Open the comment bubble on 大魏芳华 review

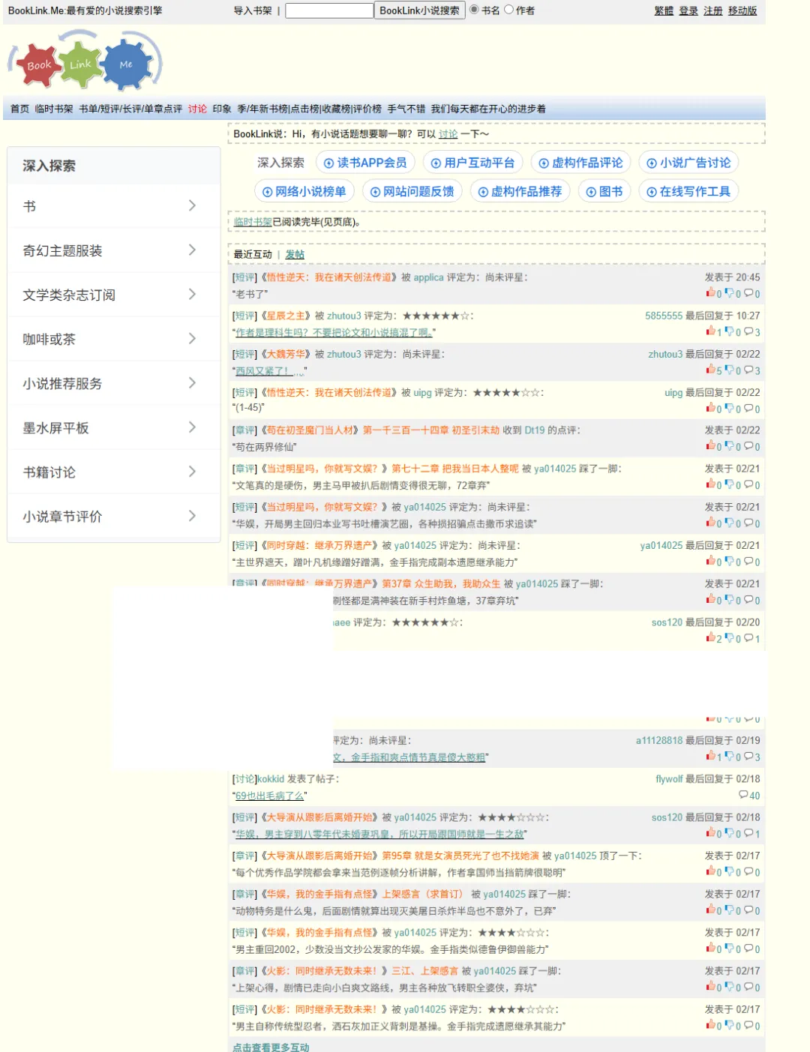coord(748,370)
